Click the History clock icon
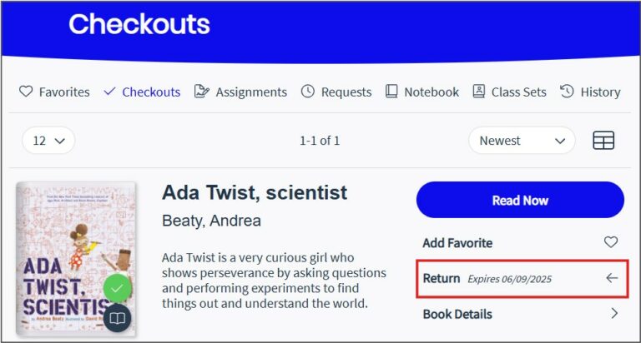 pos(568,92)
